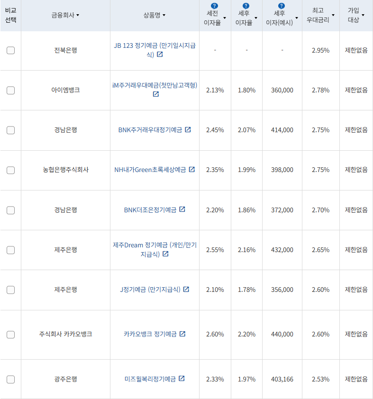Viewport: 373px width, 399px height.
Task: Open 제주Dream 정기예금 product link
Action: (x=155, y=249)
